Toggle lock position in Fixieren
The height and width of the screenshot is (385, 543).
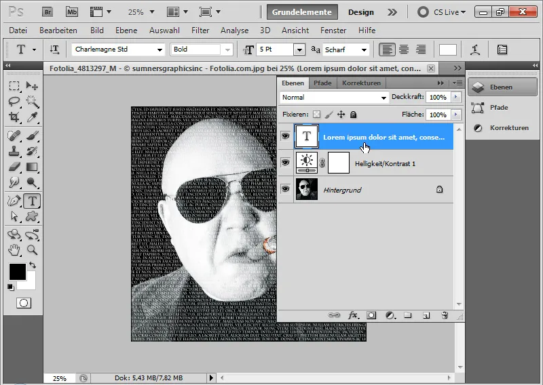pos(341,115)
